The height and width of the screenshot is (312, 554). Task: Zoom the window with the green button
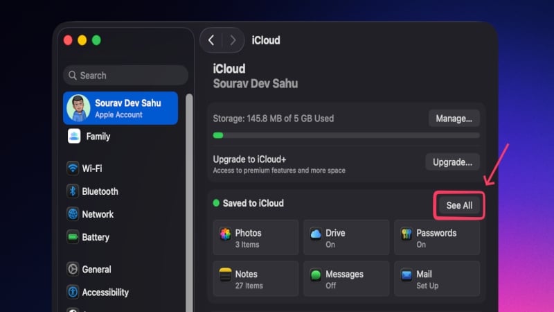point(96,40)
